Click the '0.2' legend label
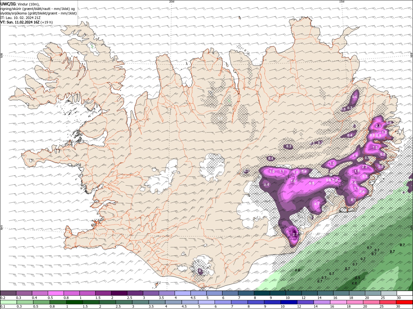This screenshot has height=309, width=413. 3,298
